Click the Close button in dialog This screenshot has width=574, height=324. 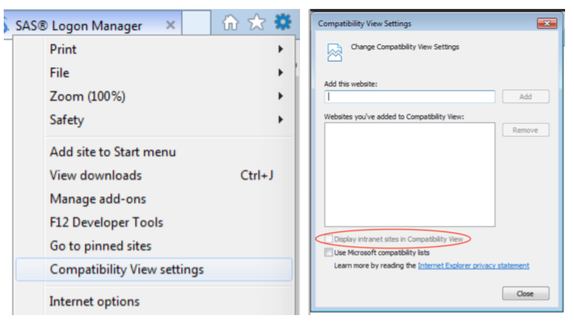(x=525, y=294)
